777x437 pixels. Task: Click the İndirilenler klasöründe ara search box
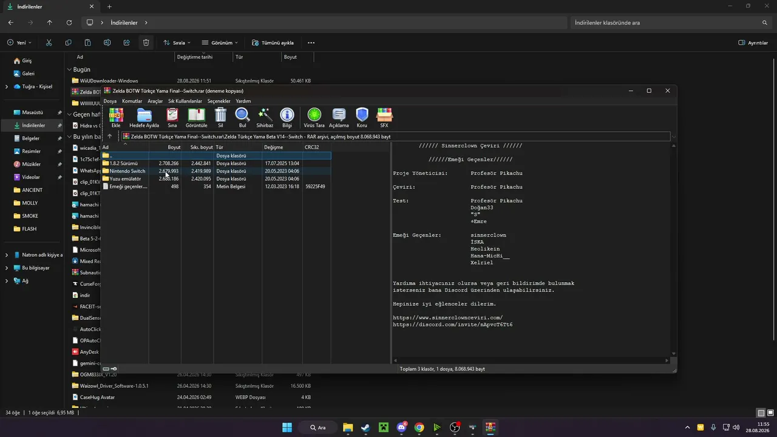tap(671, 22)
